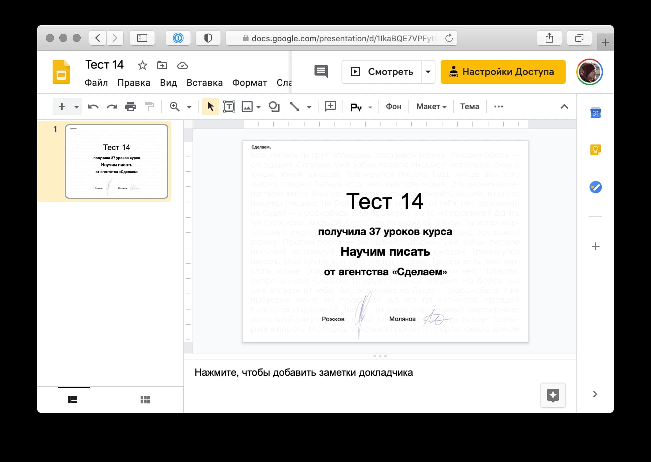This screenshot has height=462, width=651.
Task: Click the undo arrow icon
Action: point(93,107)
